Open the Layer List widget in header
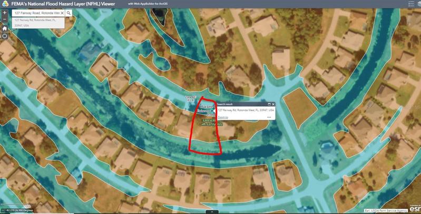This screenshot has width=421, height=214. (419, 4)
